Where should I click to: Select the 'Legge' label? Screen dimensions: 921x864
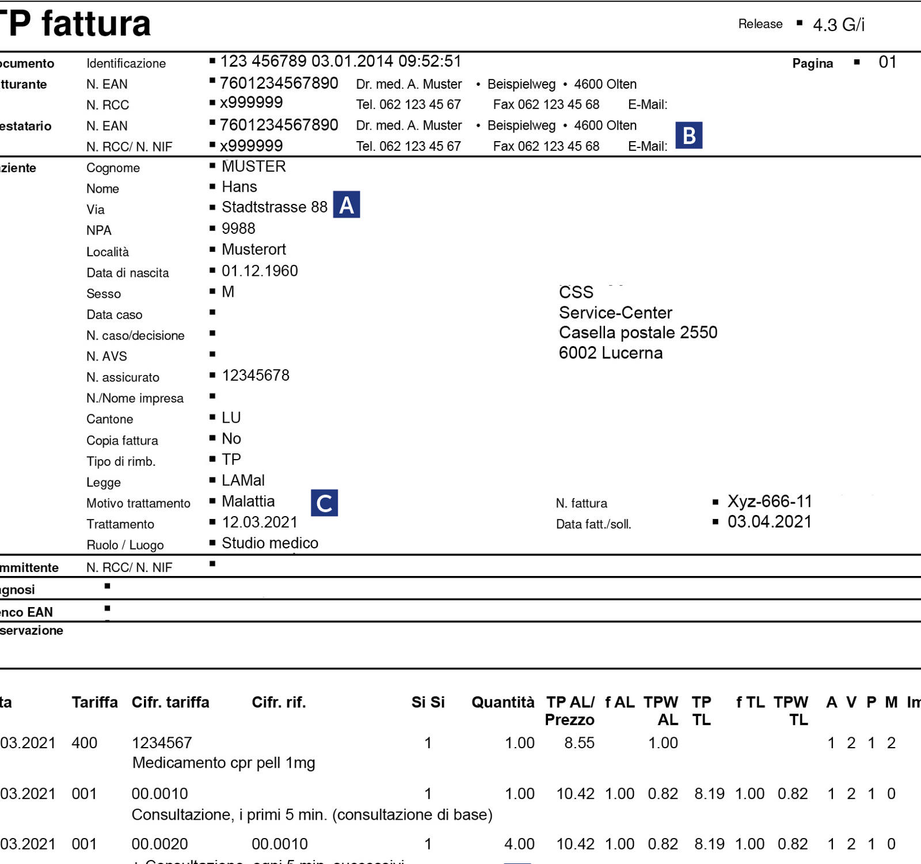pyautogui.click(x=104, y=483)
